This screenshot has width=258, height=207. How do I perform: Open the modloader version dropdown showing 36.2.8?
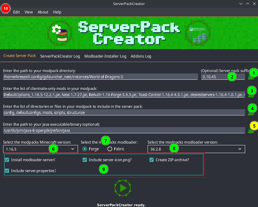click(x=196, y=149)
